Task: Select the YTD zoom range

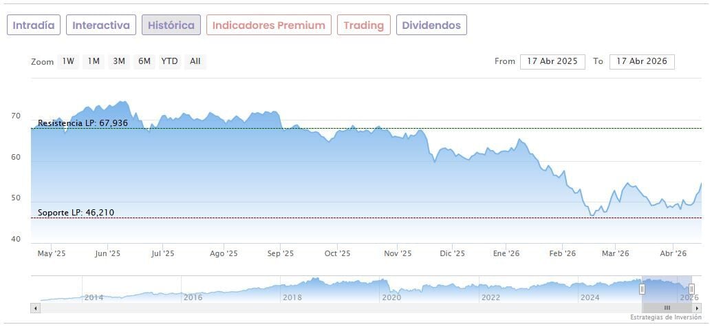Action: 169,61
